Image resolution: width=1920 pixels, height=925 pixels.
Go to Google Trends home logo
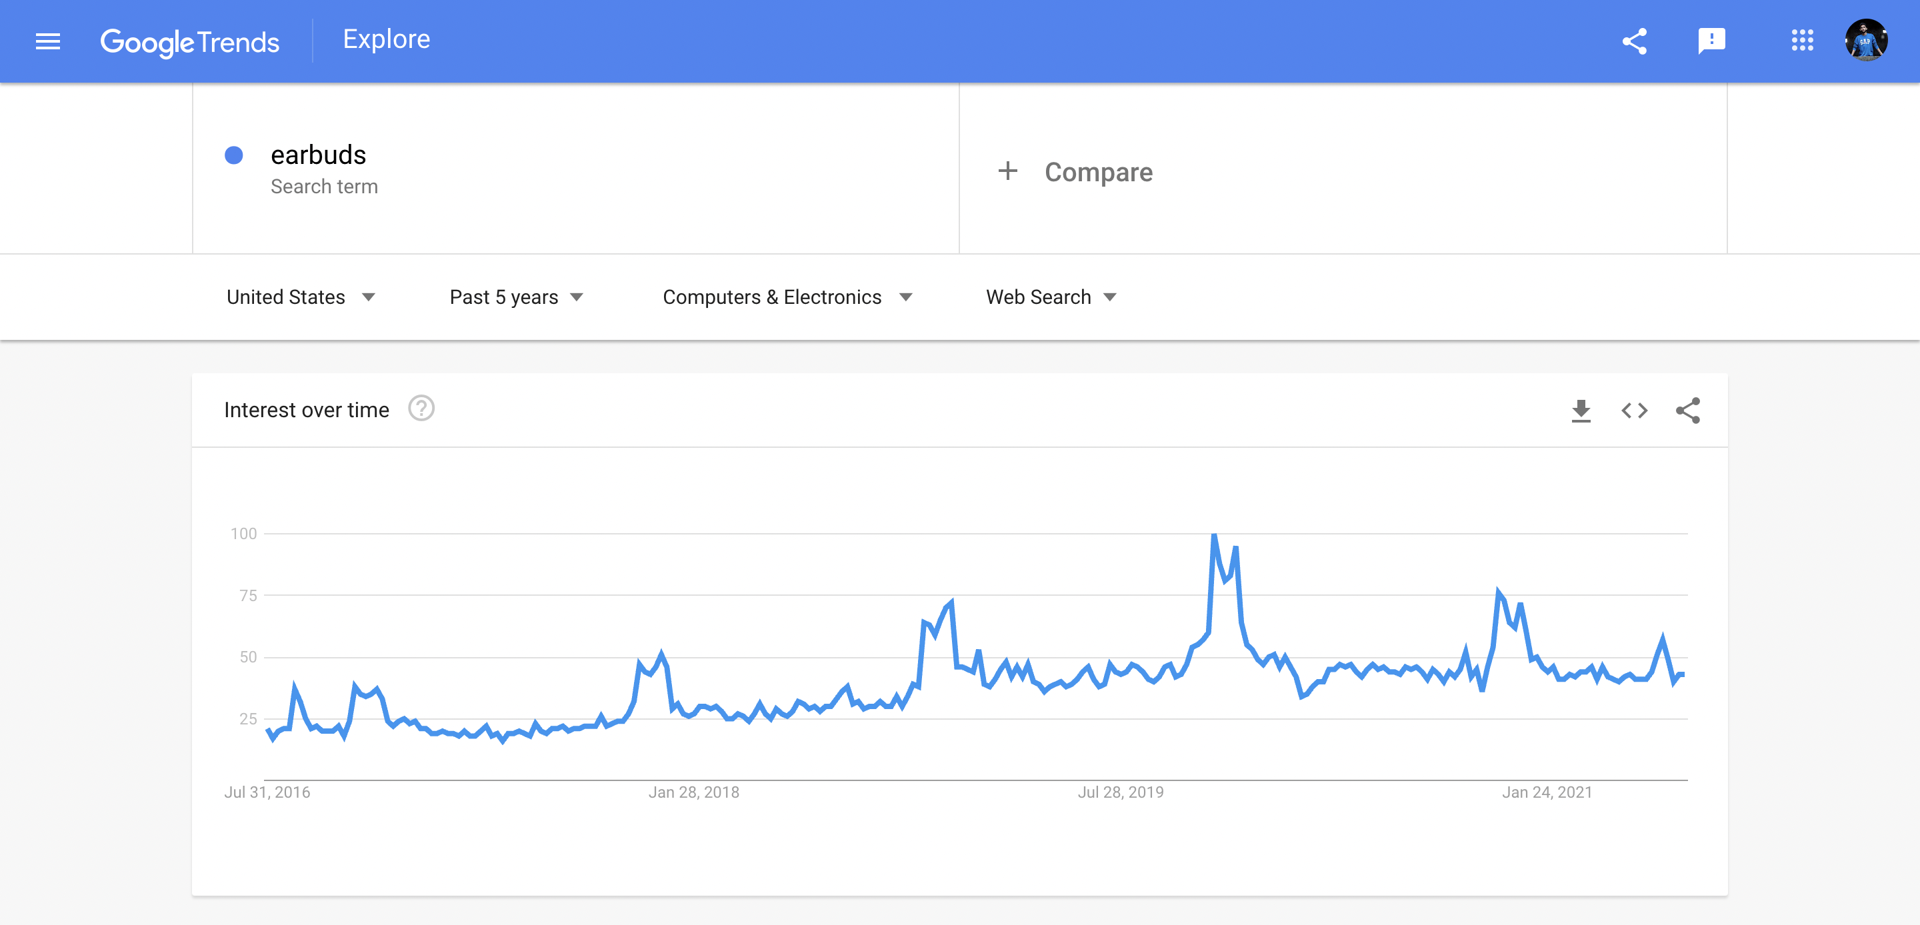coord(189,43)
